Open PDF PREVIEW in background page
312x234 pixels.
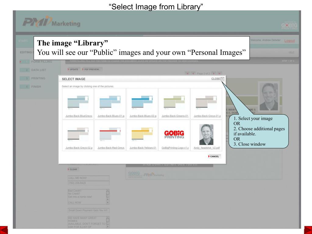tap(92, 69)
